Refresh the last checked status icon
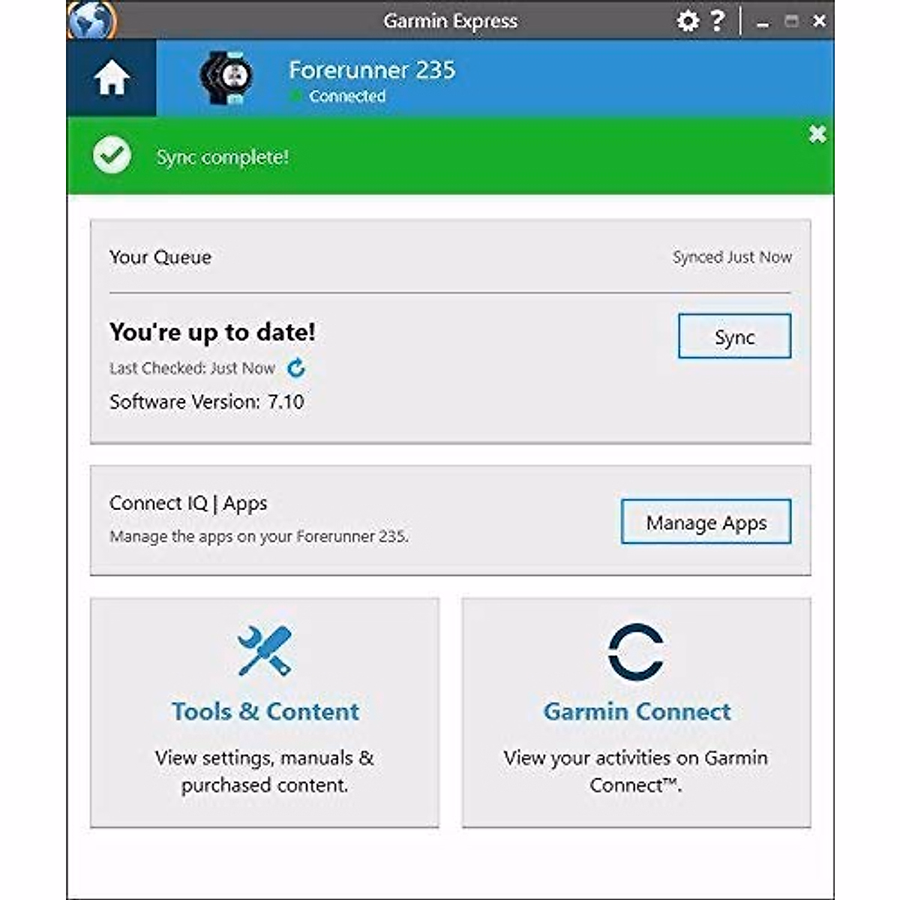900x900 pixels. tap(296, 367)
